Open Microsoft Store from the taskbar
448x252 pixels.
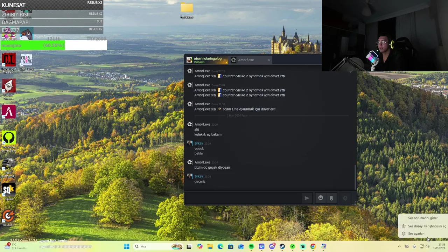230,246
